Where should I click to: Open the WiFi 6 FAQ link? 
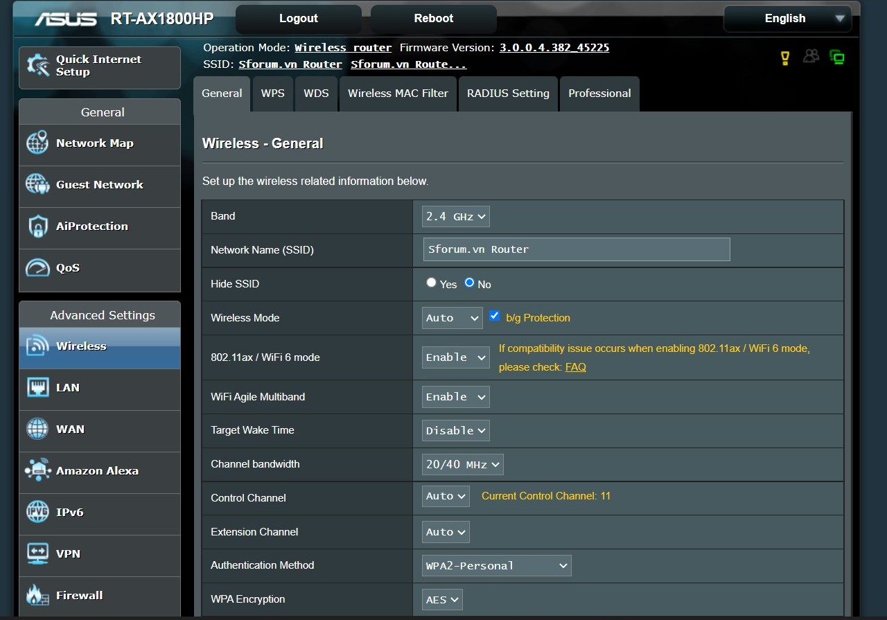click(576, 367)
